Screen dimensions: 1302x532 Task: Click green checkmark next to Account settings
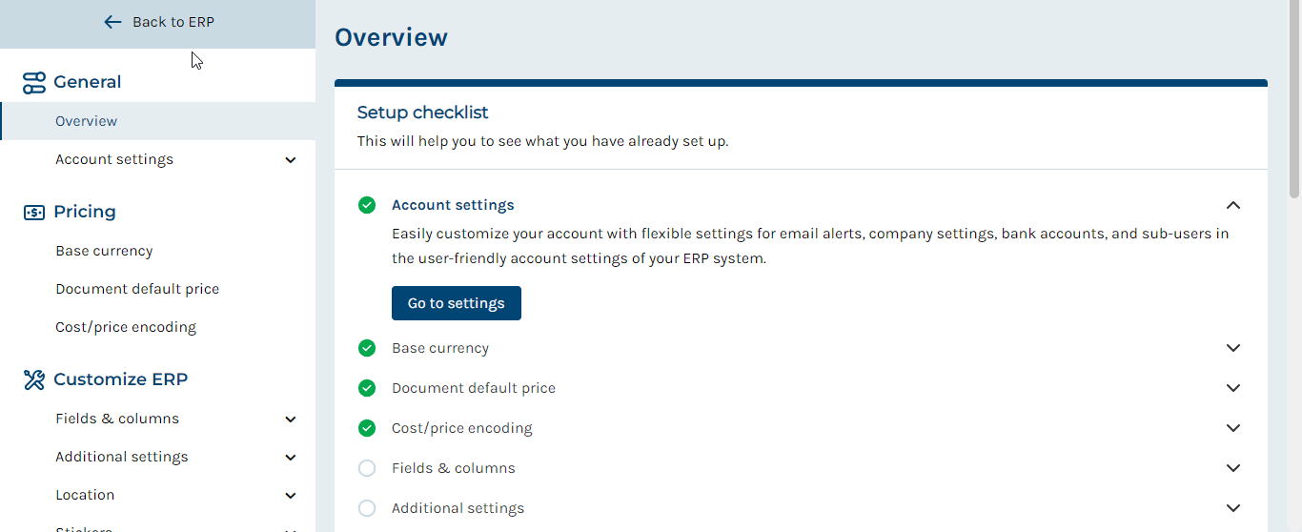(367, 205)
